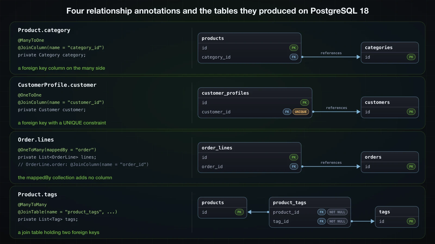Click the FK badge on the category_id row
This screenshot has height=244, width=435.
click(x=294, y=57)
